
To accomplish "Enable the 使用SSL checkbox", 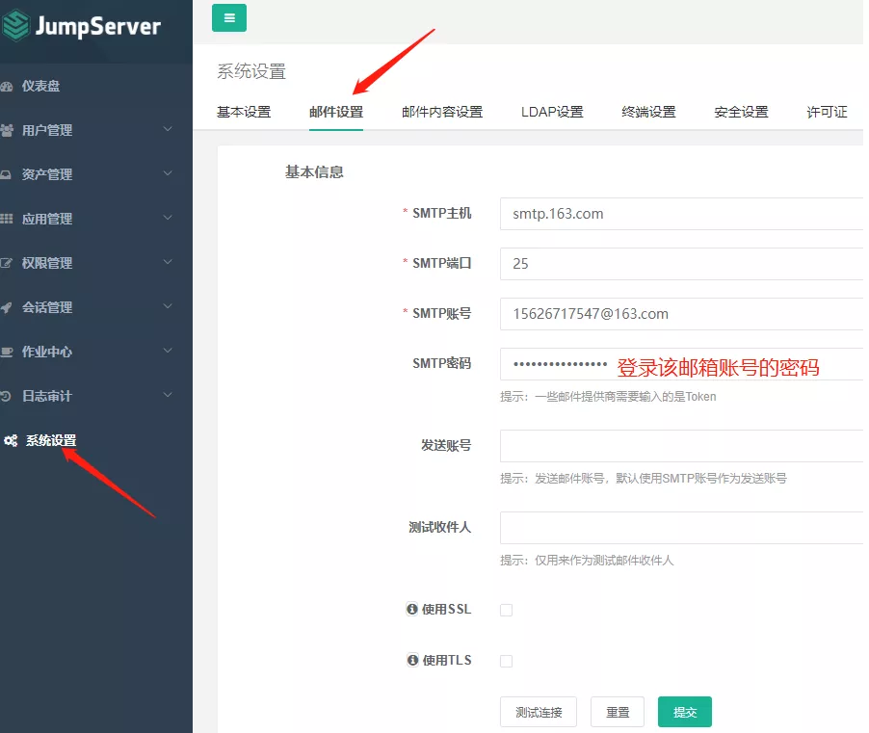I will pos(507,610).
